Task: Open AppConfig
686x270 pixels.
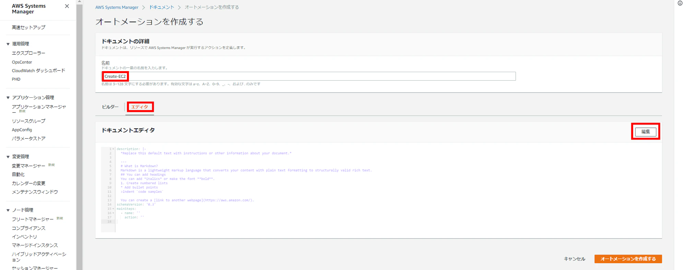Action: point(22,130)
